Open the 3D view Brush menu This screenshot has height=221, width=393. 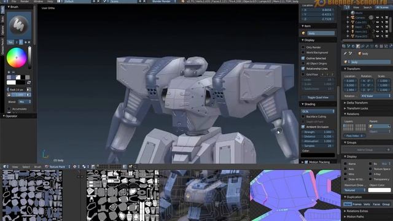37,166
